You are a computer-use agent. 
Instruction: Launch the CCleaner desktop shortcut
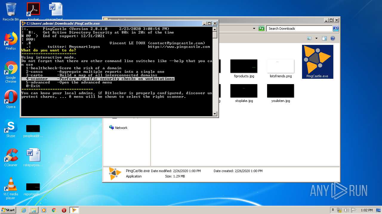[11, 158]
